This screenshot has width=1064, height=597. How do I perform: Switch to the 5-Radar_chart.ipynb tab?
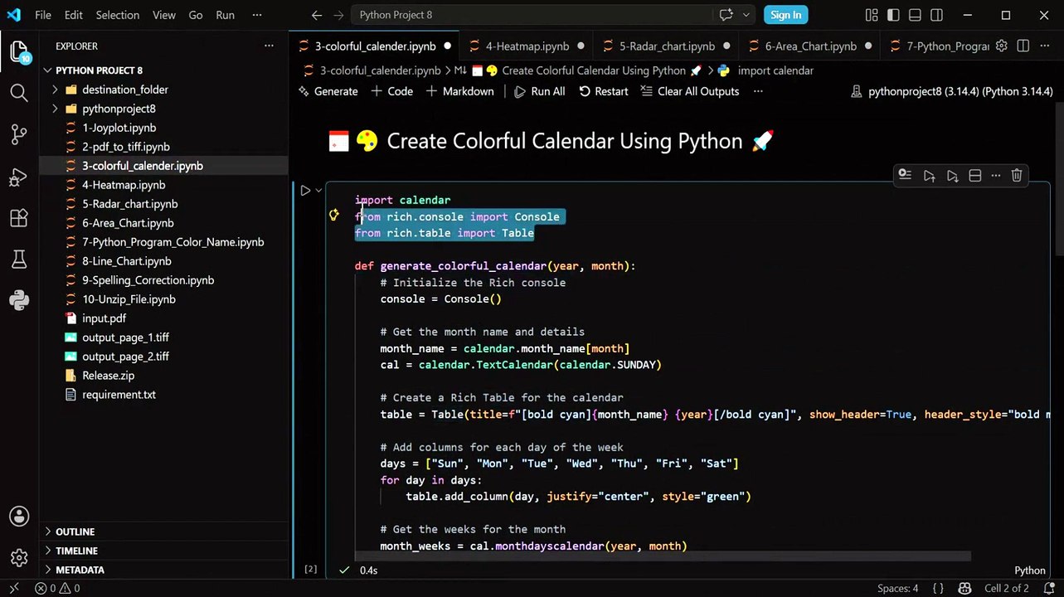[667, 46]
